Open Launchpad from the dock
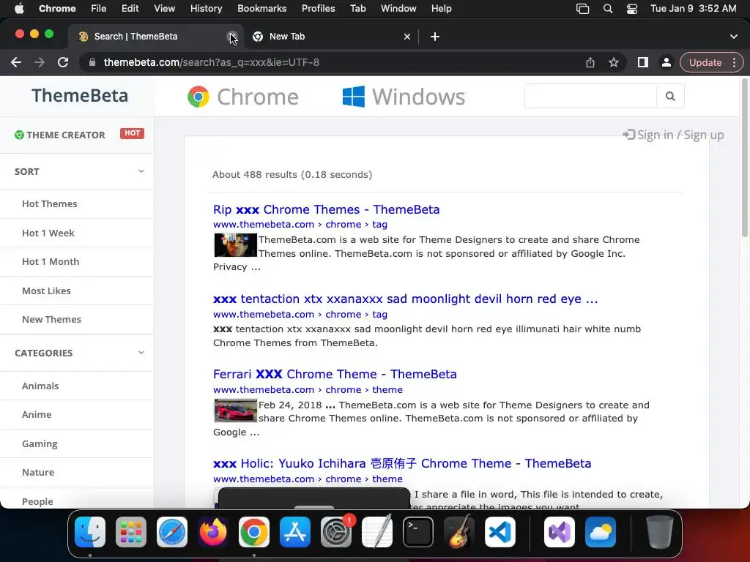Viewport: 750px width, 562px height. 131,532
